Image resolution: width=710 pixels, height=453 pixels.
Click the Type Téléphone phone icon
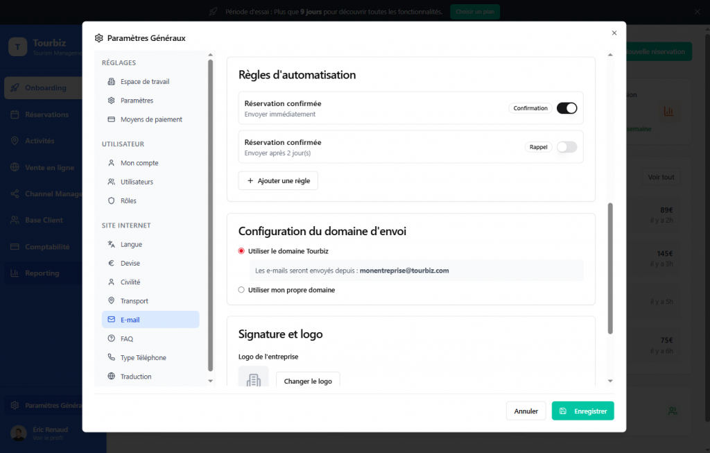tap(112, 358)
